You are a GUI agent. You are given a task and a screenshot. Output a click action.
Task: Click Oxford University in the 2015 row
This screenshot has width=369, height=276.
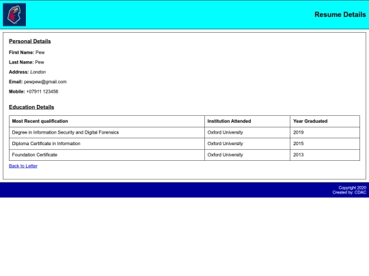coord(247,144)
